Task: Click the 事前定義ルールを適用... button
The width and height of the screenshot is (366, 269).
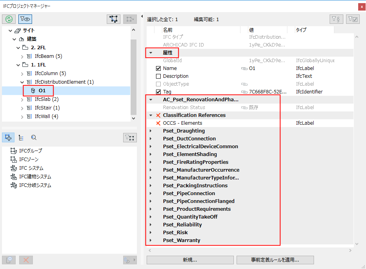Action: (x=275, y=260)
